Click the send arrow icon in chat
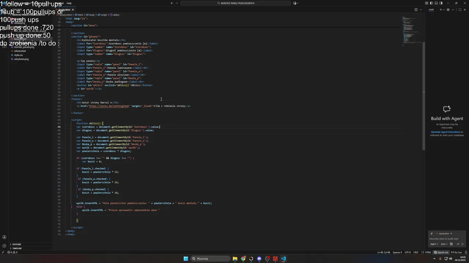The width and height of the screenshot is (469, 263). coord(463,244)
